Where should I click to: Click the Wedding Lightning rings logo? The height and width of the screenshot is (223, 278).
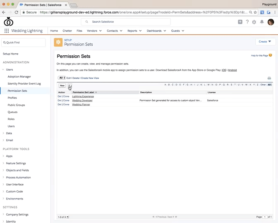9,21
